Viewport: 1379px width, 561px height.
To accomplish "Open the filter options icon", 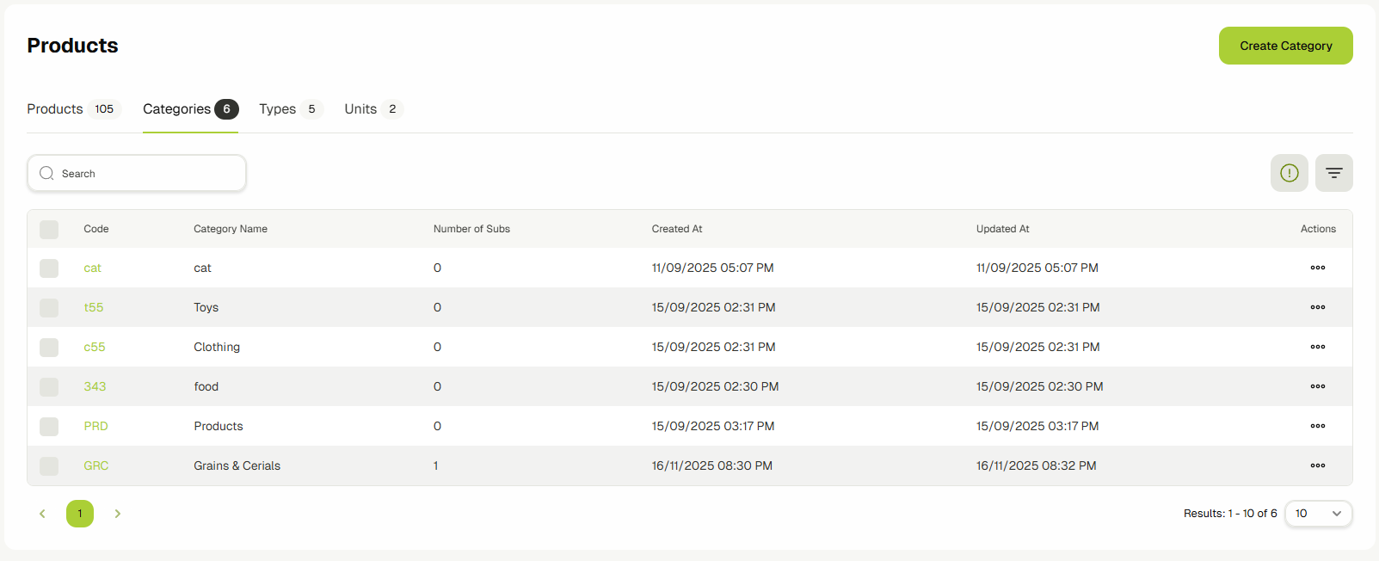I will coord(1333,173).
